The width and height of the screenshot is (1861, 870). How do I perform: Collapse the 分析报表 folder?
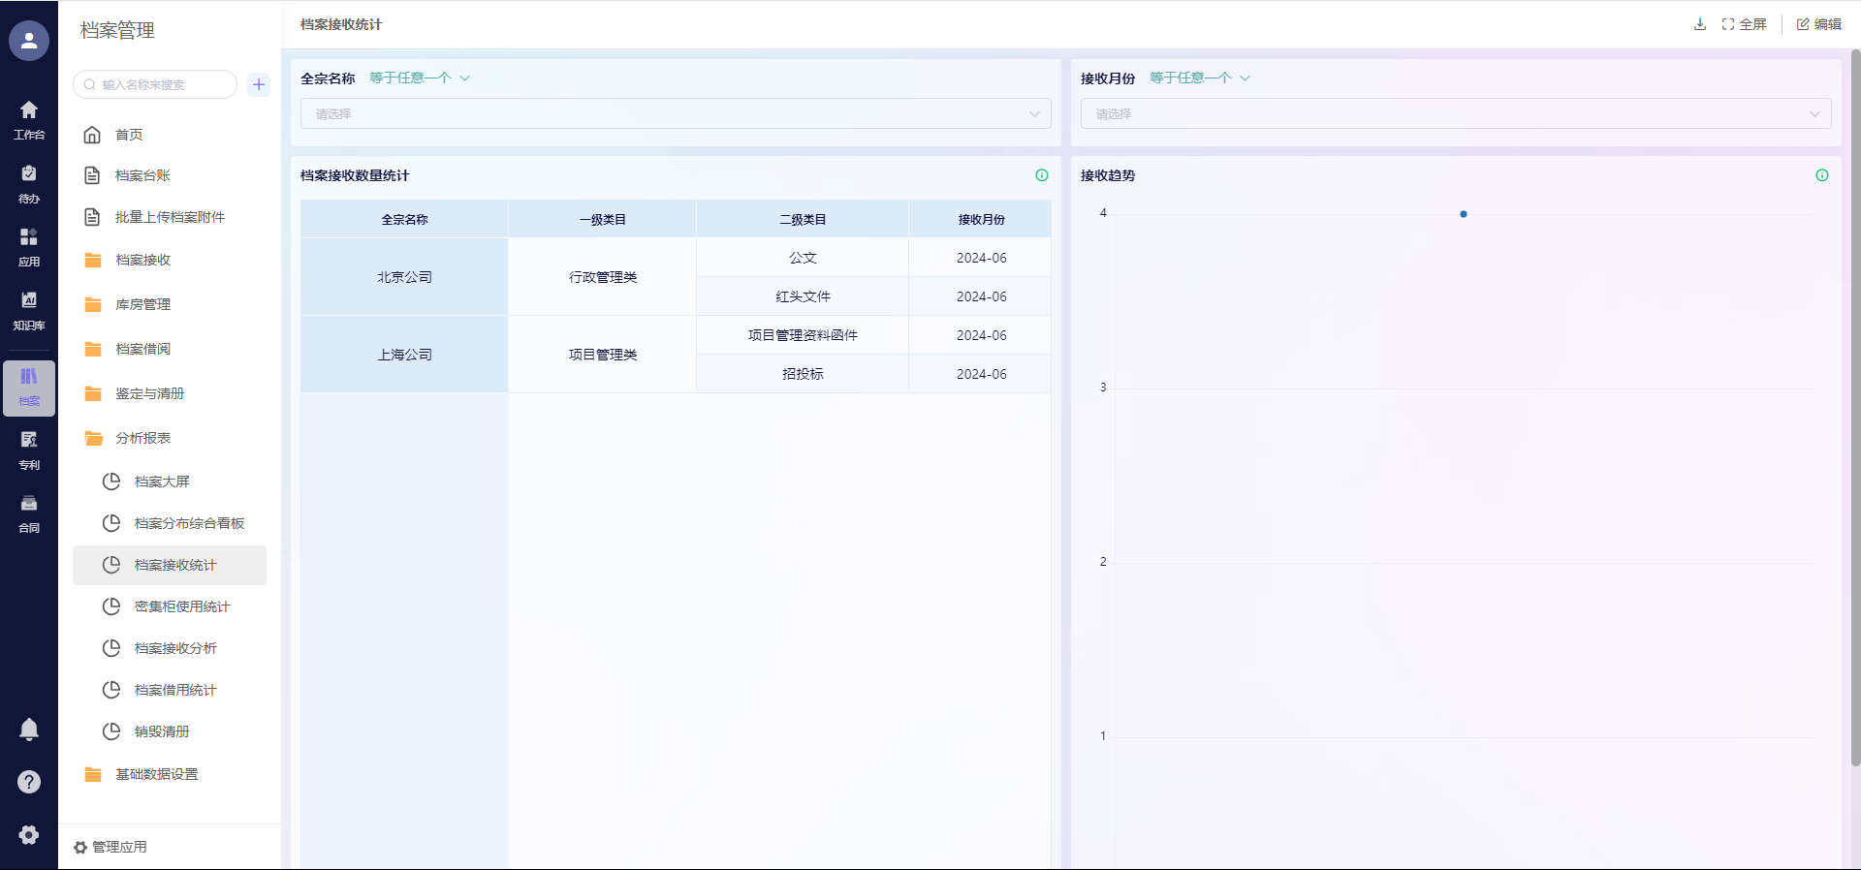[142, 438]
